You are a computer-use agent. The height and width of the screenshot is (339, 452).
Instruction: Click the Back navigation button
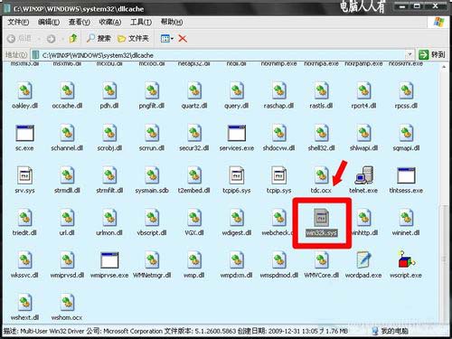[19, 38]
